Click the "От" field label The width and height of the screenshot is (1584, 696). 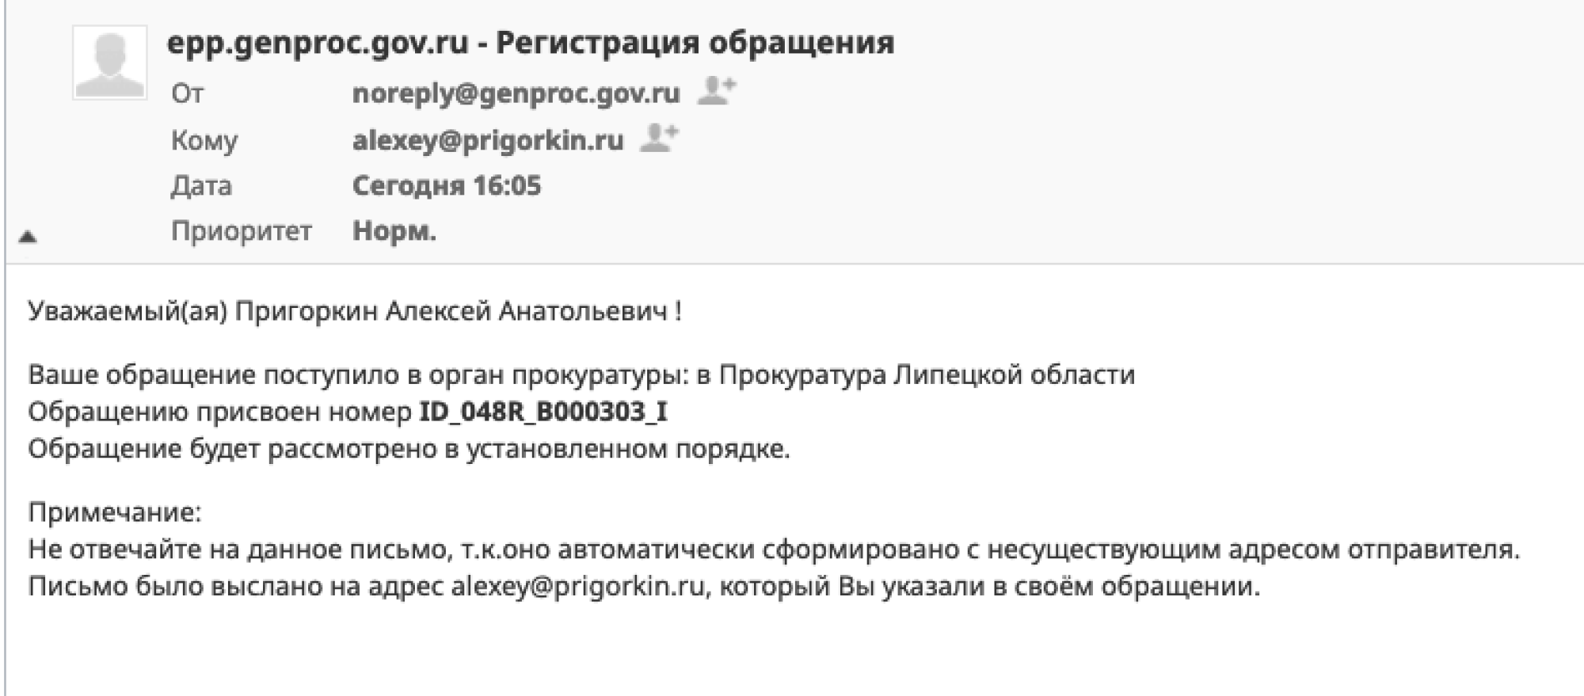188,93
